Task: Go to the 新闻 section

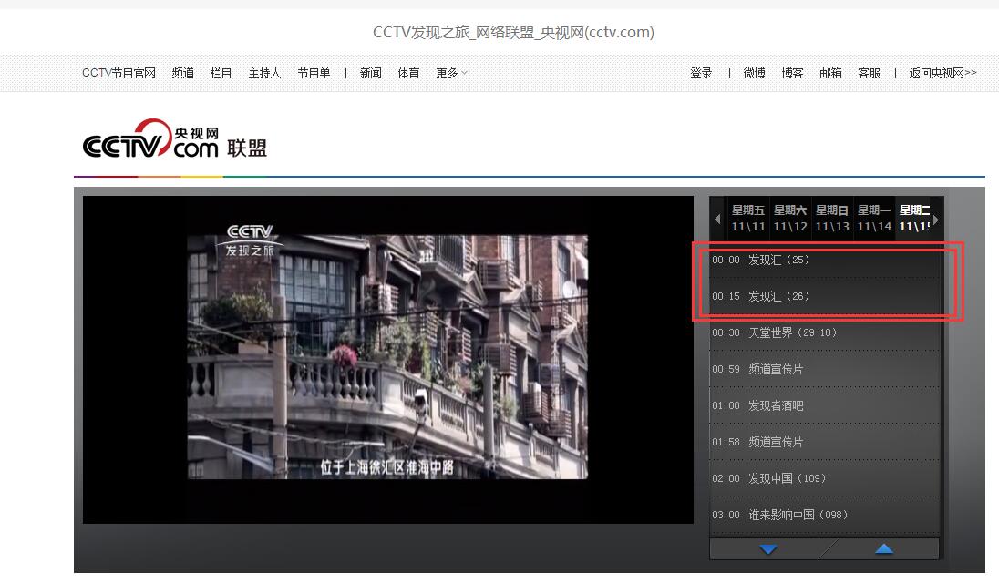Action: point(370,73)
